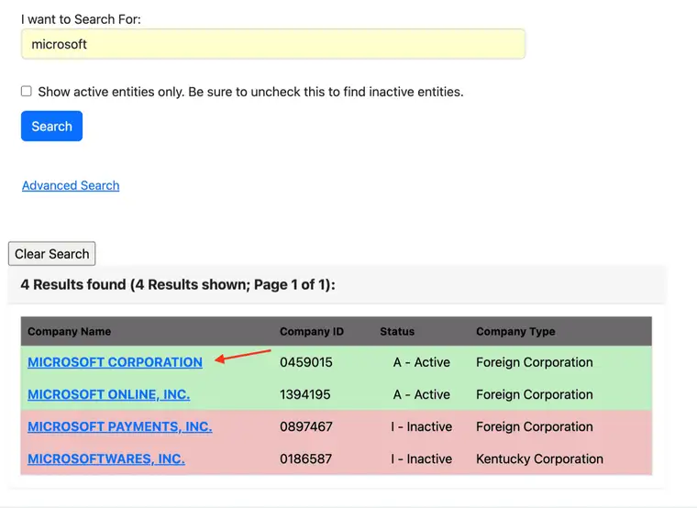Click the Status column header
The height and width of the screenshot is (508, 697).
point(397,332)
